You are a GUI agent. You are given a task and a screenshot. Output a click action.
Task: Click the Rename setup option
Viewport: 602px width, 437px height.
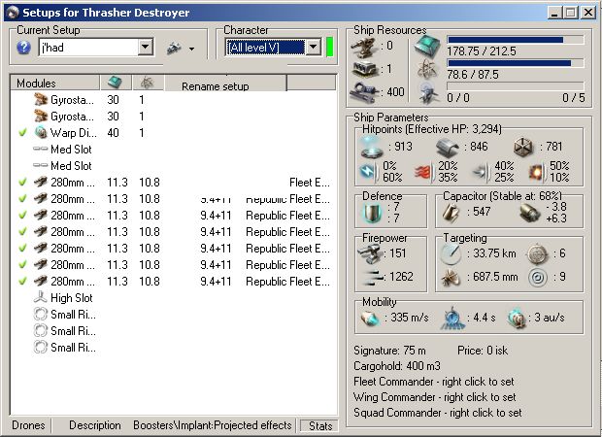point(216,86)
